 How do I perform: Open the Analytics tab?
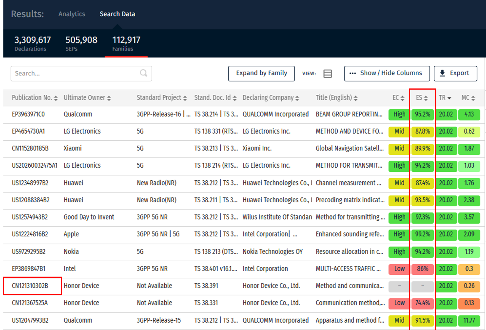[x=72, y=14]
